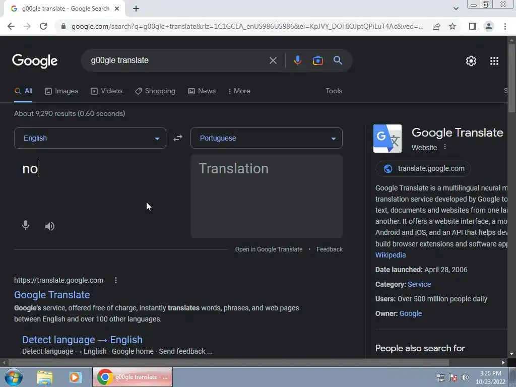Open the Google Translate panel logo
This screenshot has height=387, width=516.
[388, 139]
